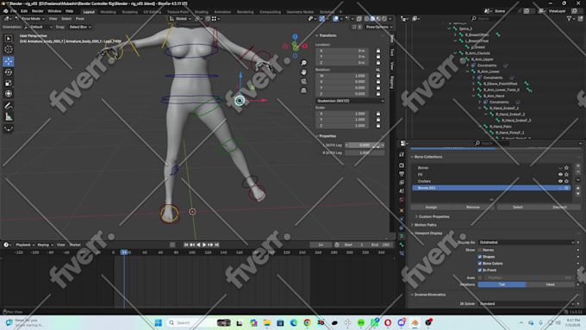Adjust the L IK/FK Leg slider
586x330 pixels.
pos(365,145)
